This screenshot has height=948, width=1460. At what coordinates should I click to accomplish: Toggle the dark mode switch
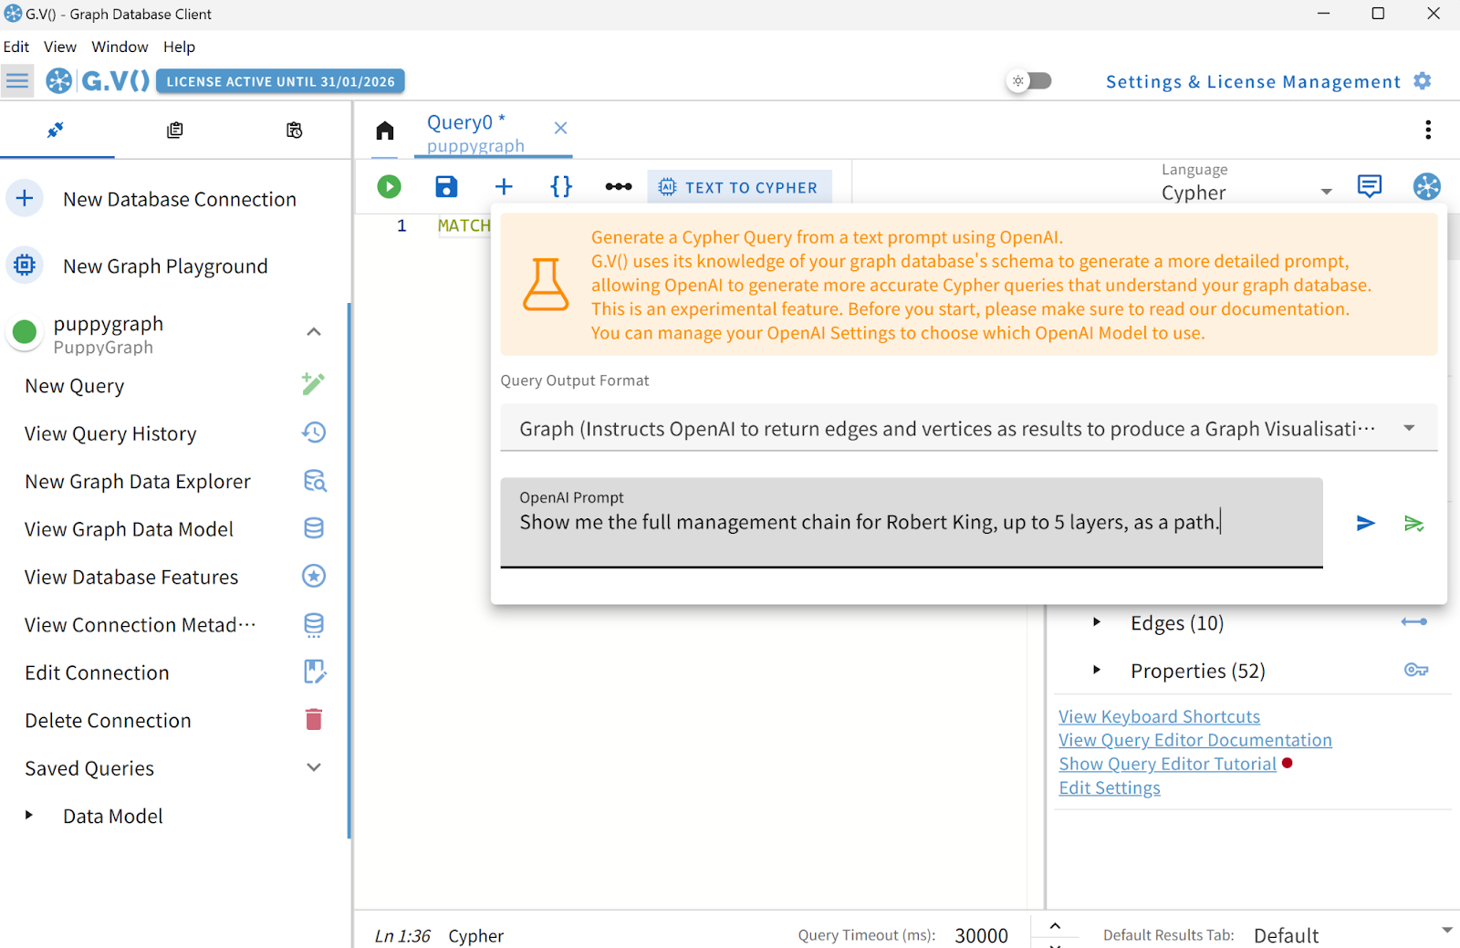click(1029, 81)
